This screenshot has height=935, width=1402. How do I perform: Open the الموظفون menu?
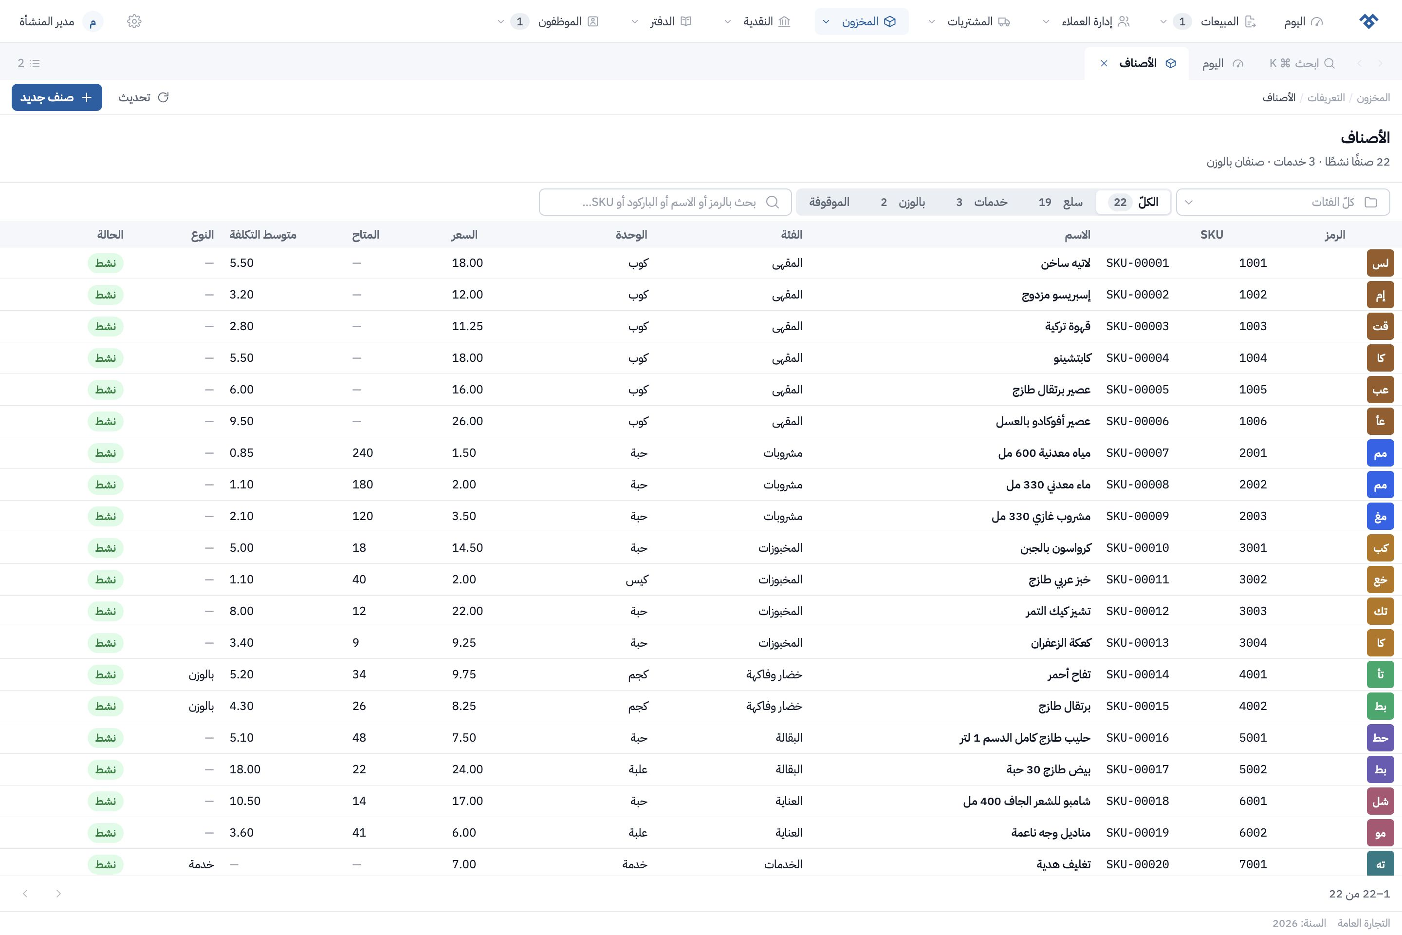point(548,21)
